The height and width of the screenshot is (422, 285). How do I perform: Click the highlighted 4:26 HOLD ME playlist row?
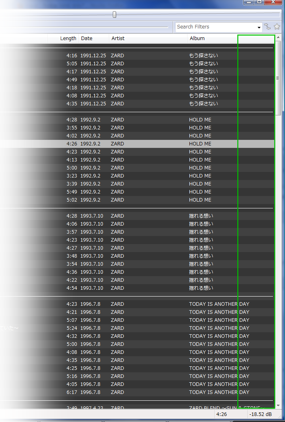coord(137,144)
